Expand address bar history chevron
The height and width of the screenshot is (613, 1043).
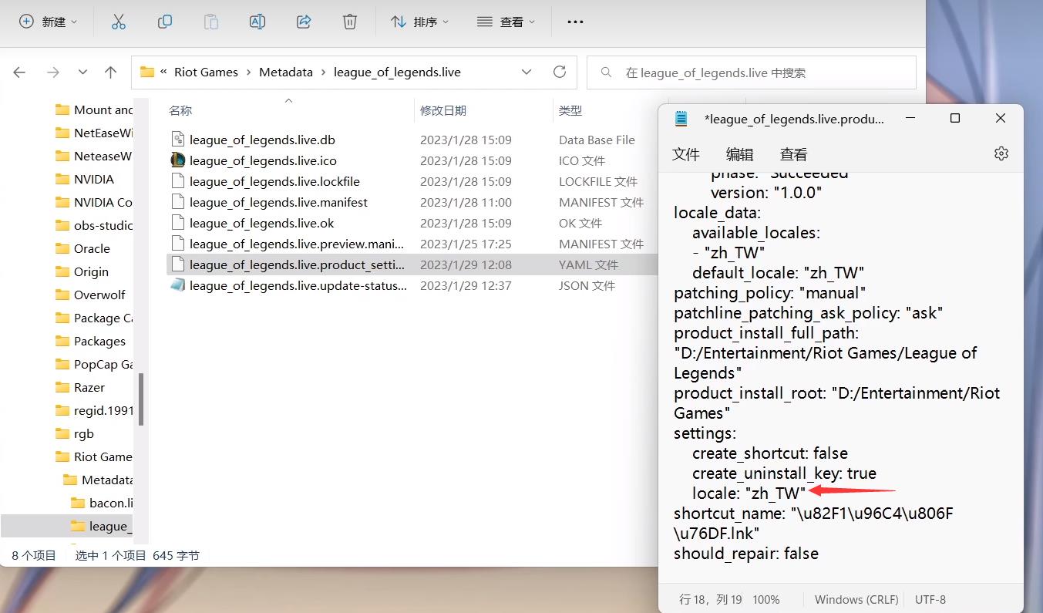pyautogui.click(x=527, y=72)
